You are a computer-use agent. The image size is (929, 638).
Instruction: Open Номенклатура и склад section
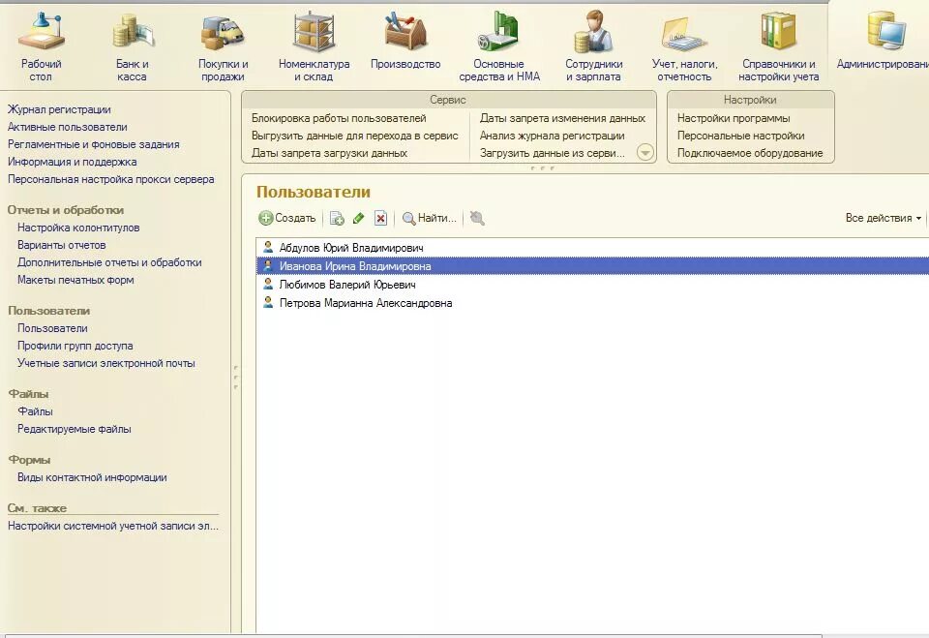click(314, 46)
